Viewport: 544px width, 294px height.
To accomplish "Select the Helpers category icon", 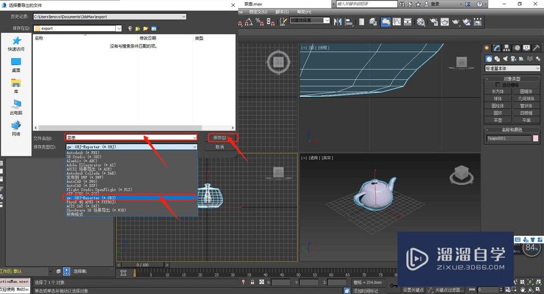I will point(522,59).
